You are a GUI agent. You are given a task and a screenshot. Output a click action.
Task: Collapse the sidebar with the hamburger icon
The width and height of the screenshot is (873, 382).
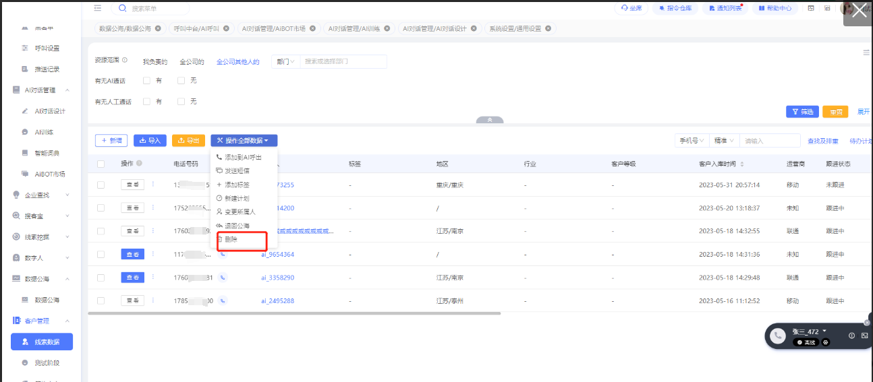pos(98,8)
